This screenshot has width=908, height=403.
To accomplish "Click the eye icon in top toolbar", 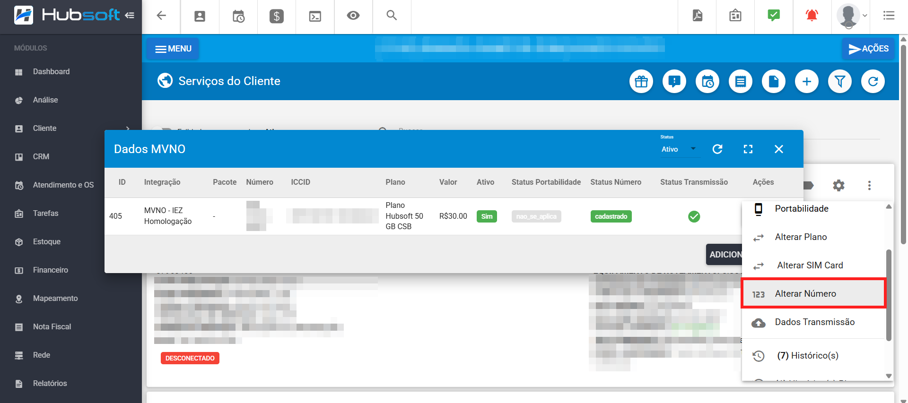I will [x=353, y=16].
